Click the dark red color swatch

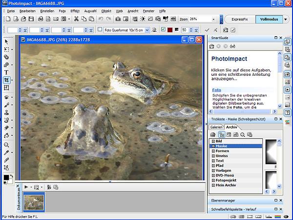pos(170,30)
